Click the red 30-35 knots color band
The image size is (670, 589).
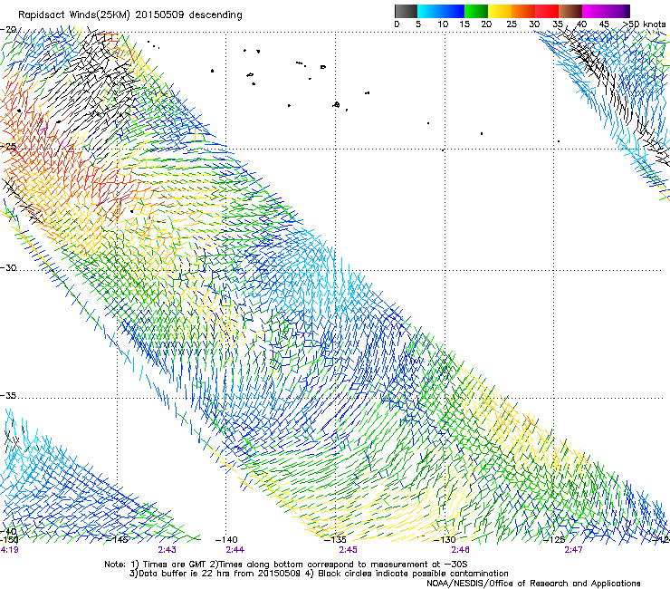click(547, 11)
